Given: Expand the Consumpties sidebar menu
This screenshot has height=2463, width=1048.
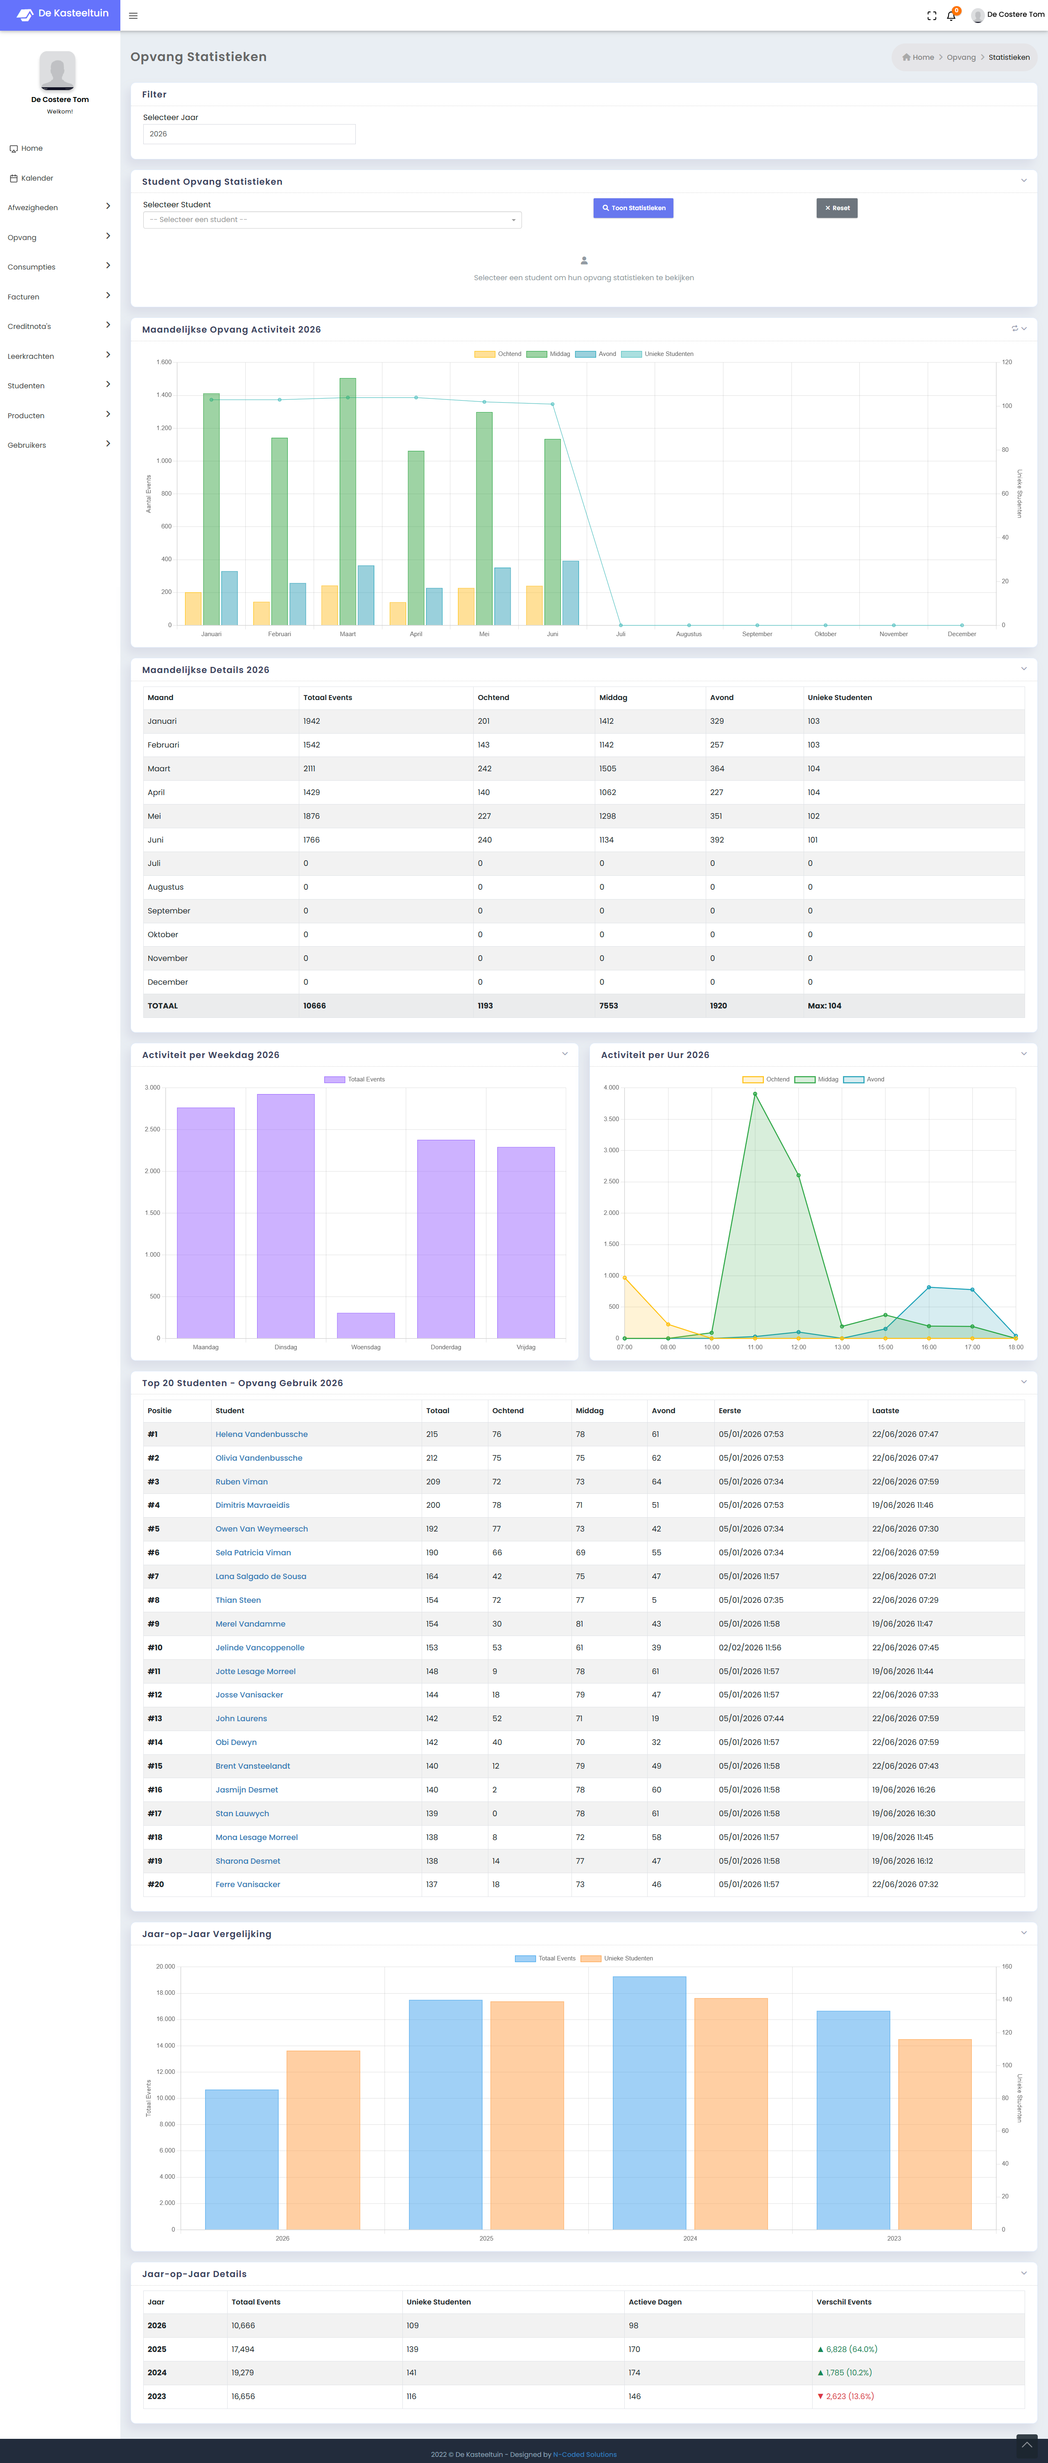Looking at the screenshot, I should 60,267.
